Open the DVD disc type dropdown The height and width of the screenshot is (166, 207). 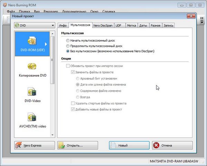34,25
